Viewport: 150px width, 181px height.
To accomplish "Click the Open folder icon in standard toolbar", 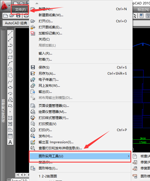I will (x=12, y=16).
